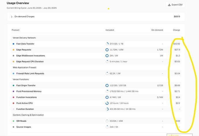Click the 11.72M / 10M usage value
199x136 pixels.
point(117,50)
